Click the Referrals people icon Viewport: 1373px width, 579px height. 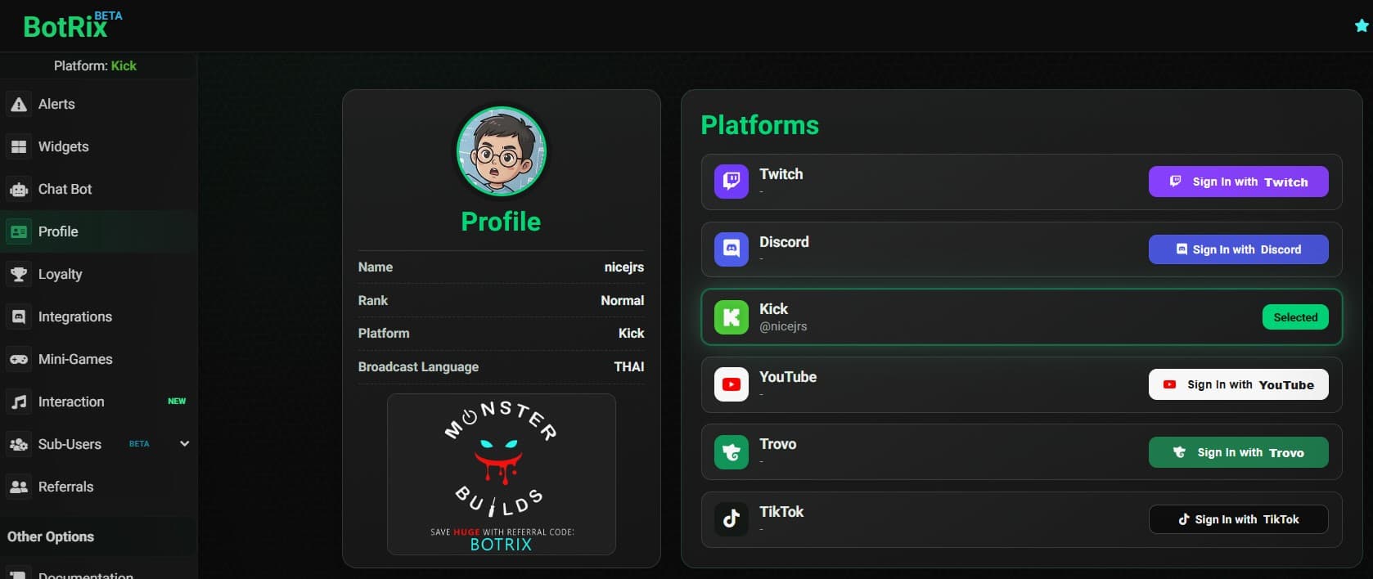tap(19, 487)
